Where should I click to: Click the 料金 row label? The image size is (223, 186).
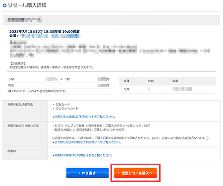tap(11, 85)
